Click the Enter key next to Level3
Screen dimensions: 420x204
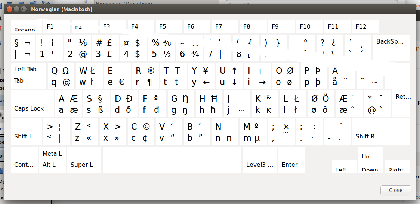(x=292, y=160)
